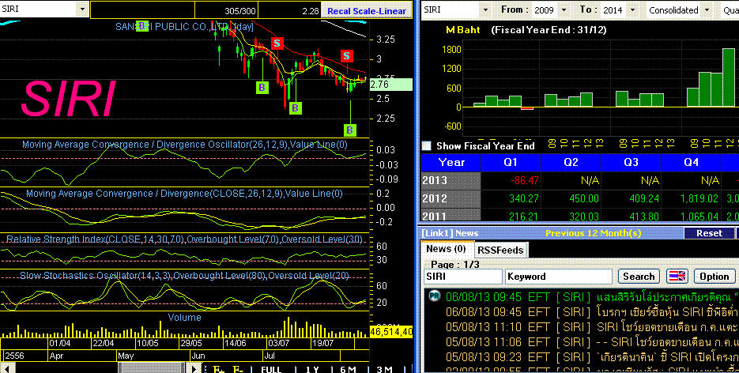The image size is (739, 373).
Task: Open the Consolidated statement type dropdown
Action: pyautogui.click(x=707, y=10)
